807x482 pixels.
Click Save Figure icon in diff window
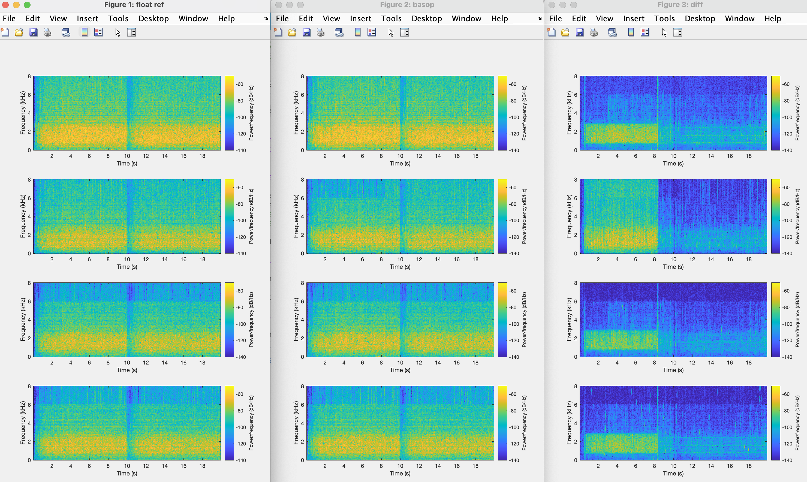580,32
